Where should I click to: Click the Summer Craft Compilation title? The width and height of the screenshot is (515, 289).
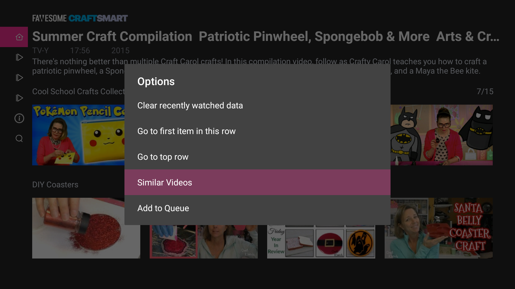[x=112, y=37]
